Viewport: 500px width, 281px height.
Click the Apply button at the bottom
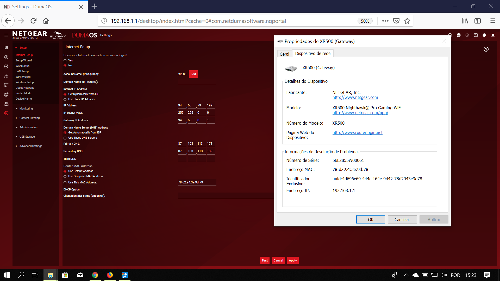tap(293, 260)
